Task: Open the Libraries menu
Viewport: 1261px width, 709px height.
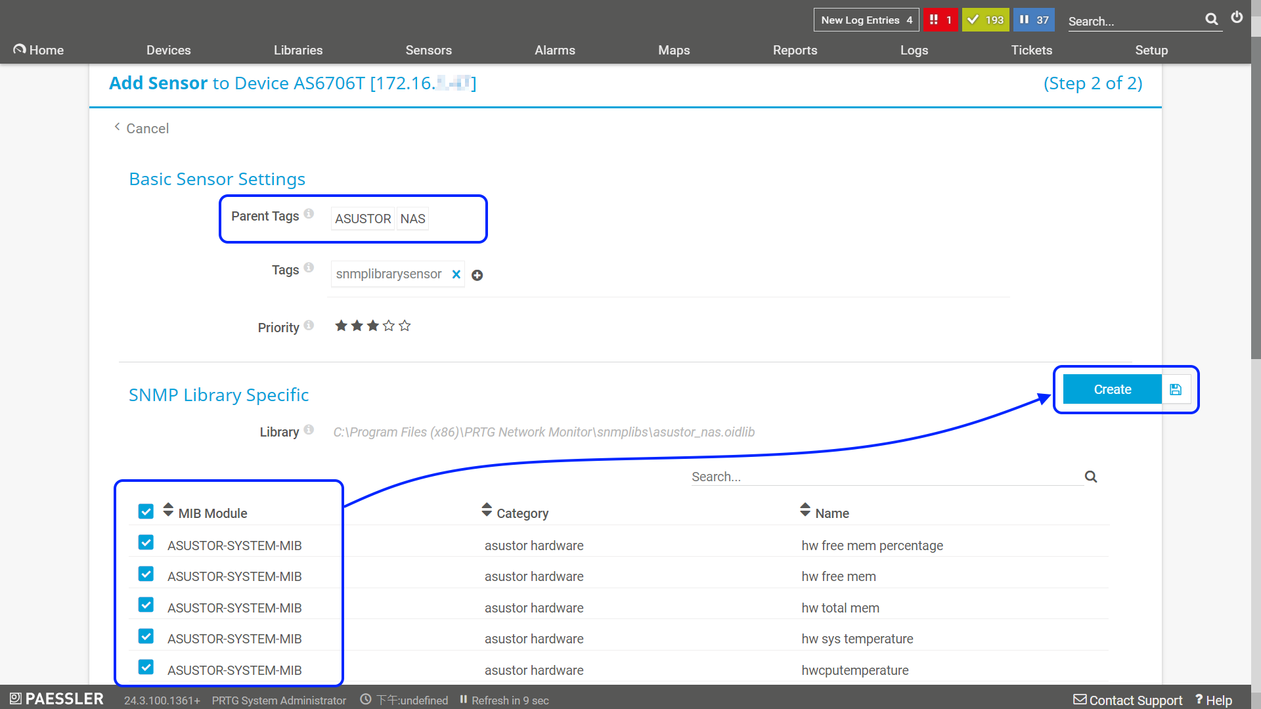Action: (298, 50)
